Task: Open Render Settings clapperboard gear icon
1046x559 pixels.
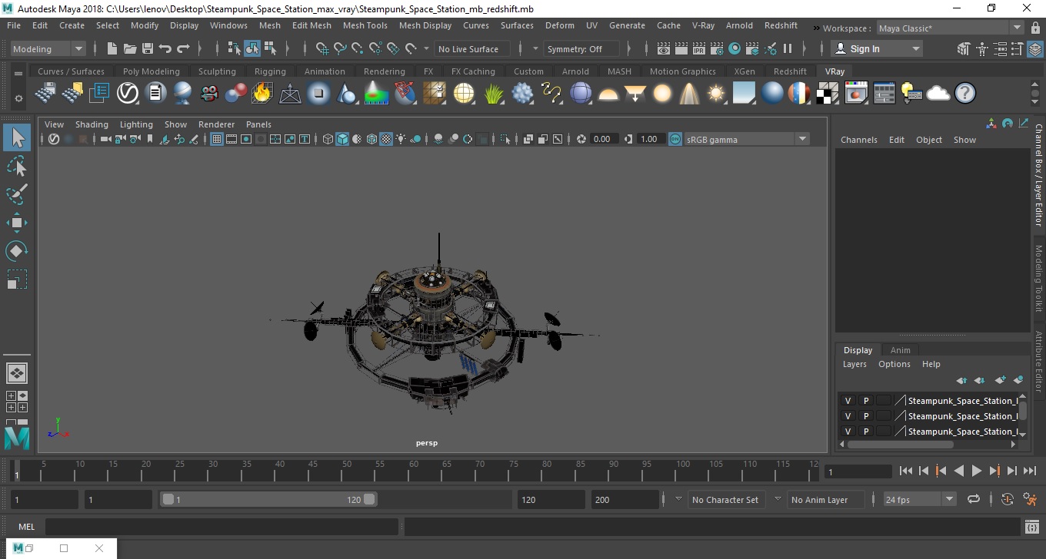Action: [717, 48]
